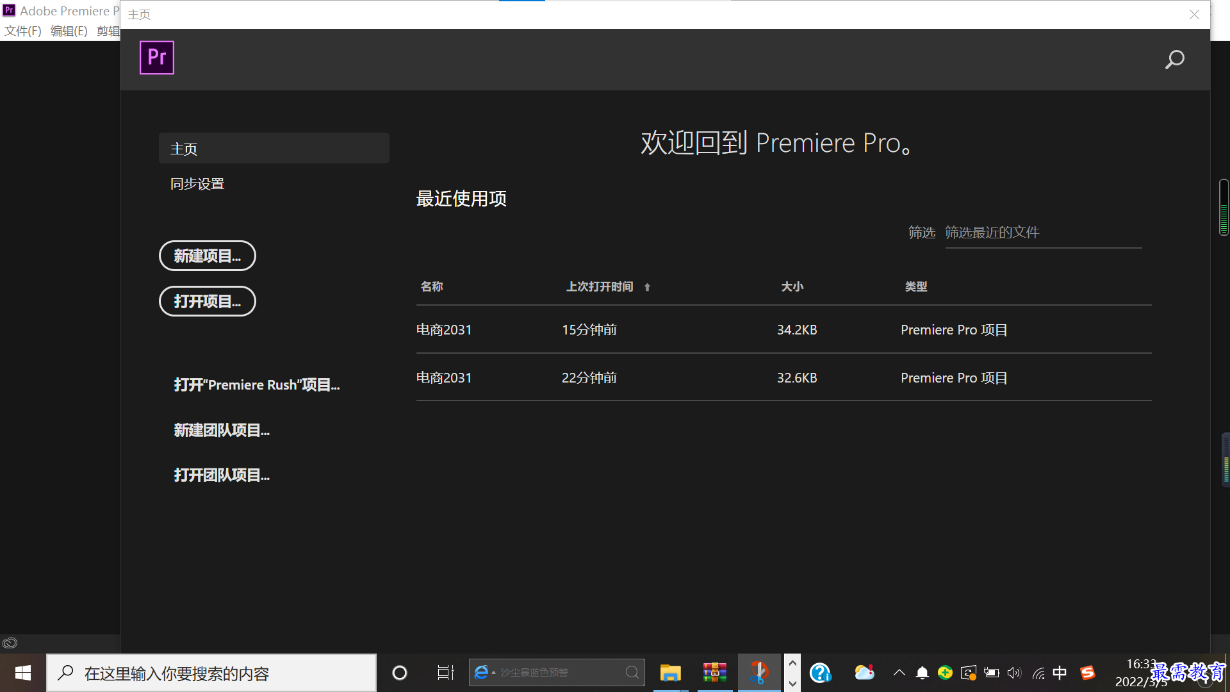Viewport: 1230px width, 692px height.
Task: Click the 32.6KB size cell
Action: (797, 377)
